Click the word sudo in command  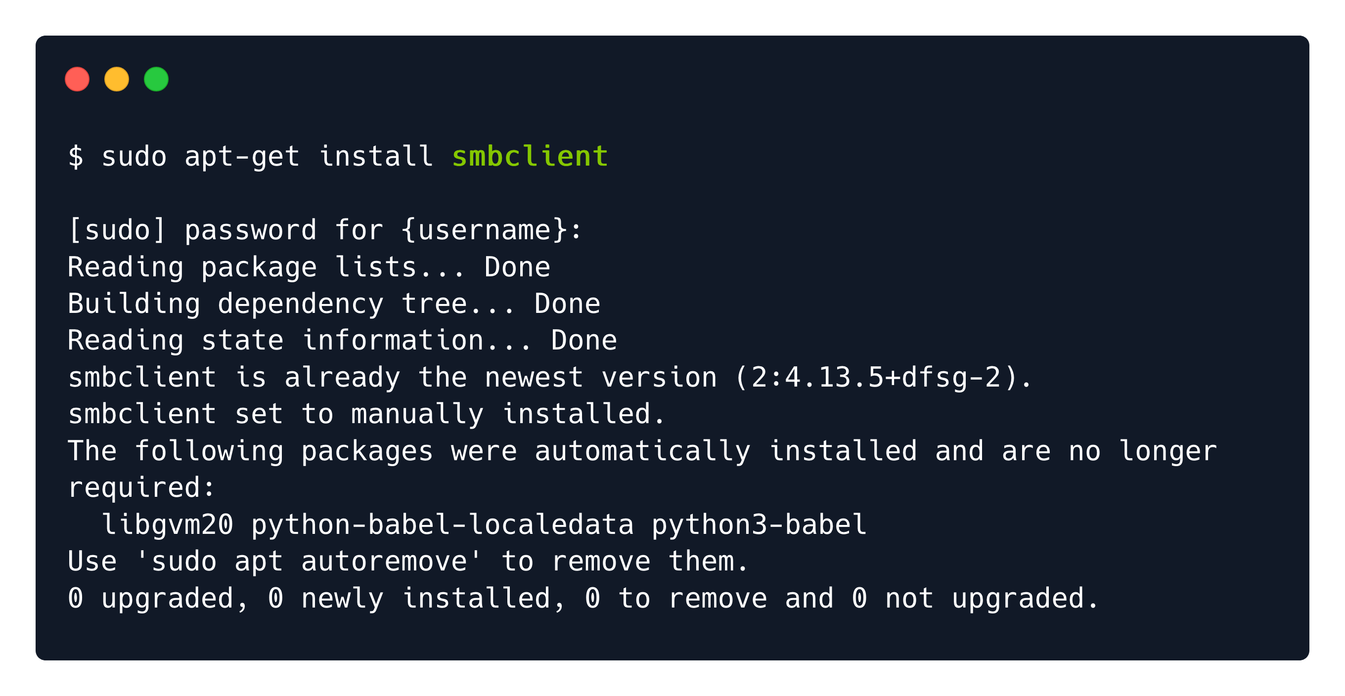coord(134,157)
